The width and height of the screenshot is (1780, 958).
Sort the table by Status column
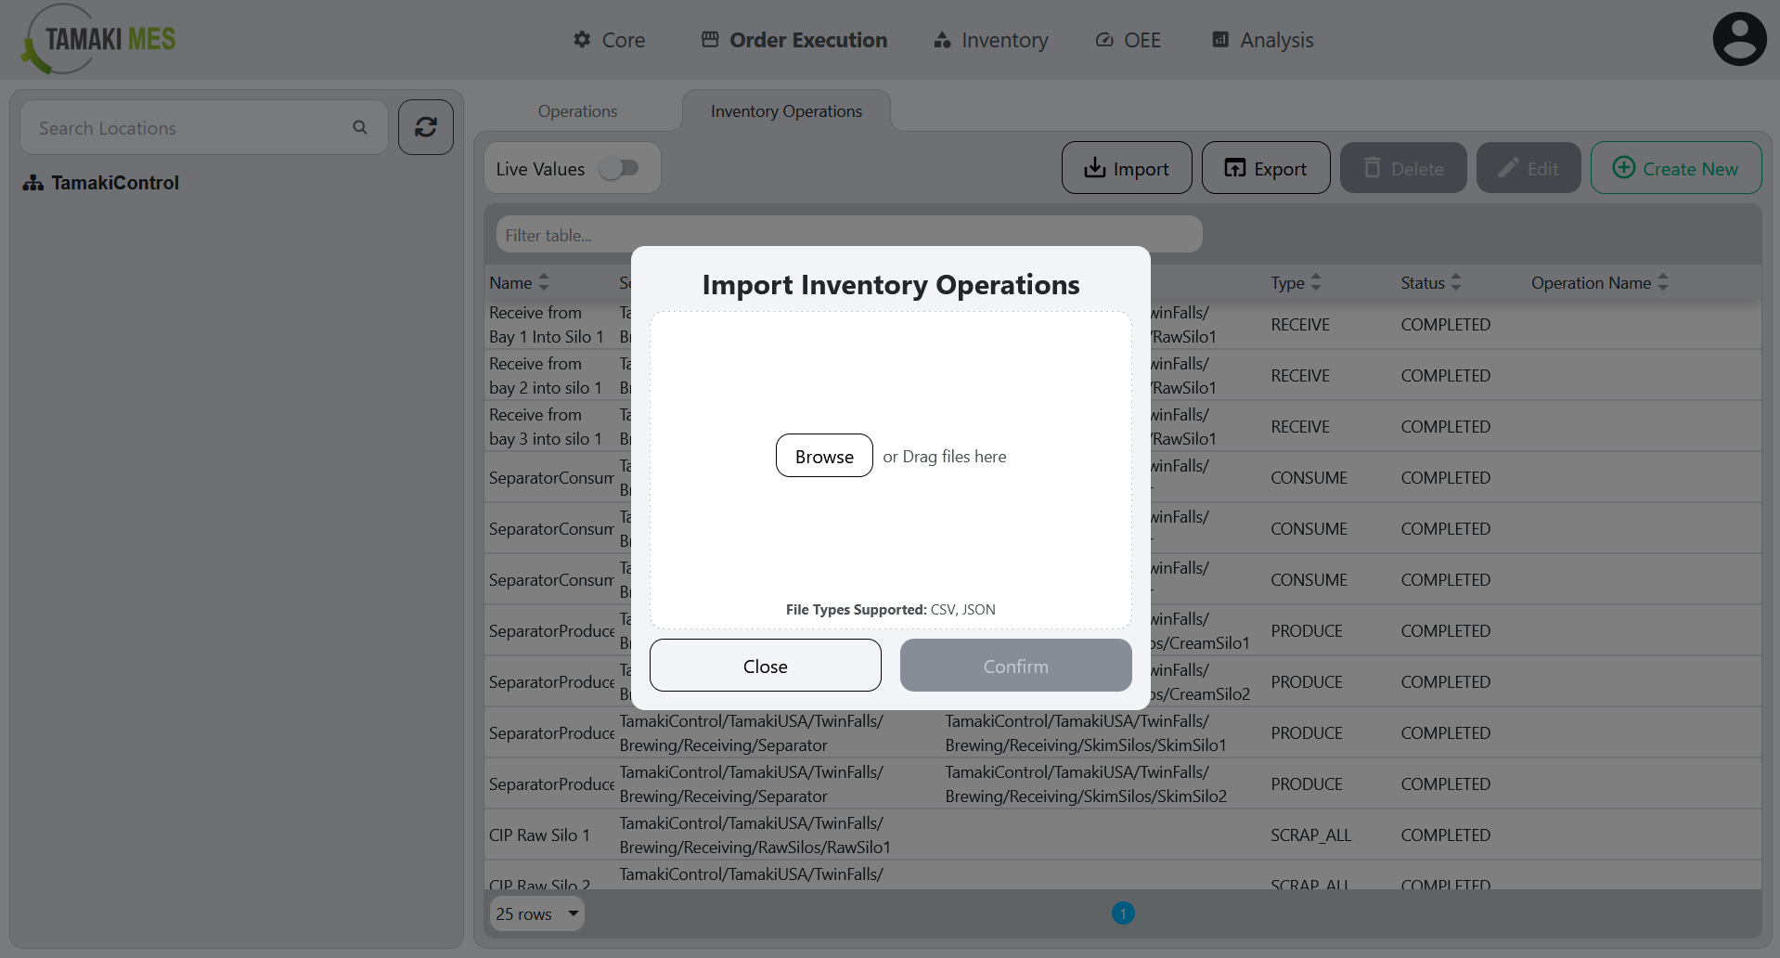[x=1455, y=282]
